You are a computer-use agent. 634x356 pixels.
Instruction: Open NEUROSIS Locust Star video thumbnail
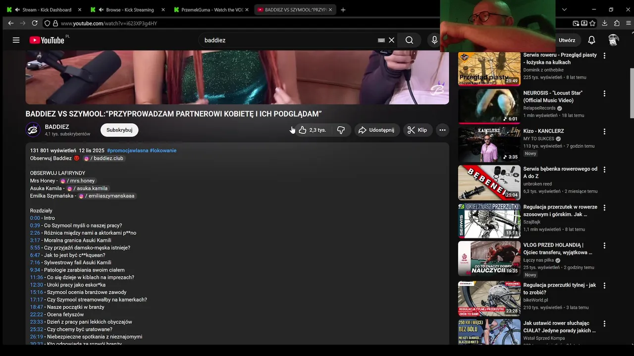tap(489, 106)
